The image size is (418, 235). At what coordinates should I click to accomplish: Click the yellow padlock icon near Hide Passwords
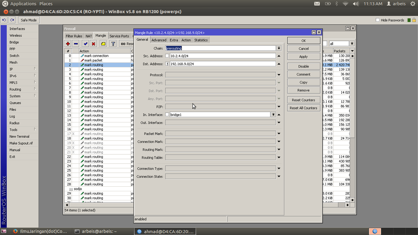(414, 20)
